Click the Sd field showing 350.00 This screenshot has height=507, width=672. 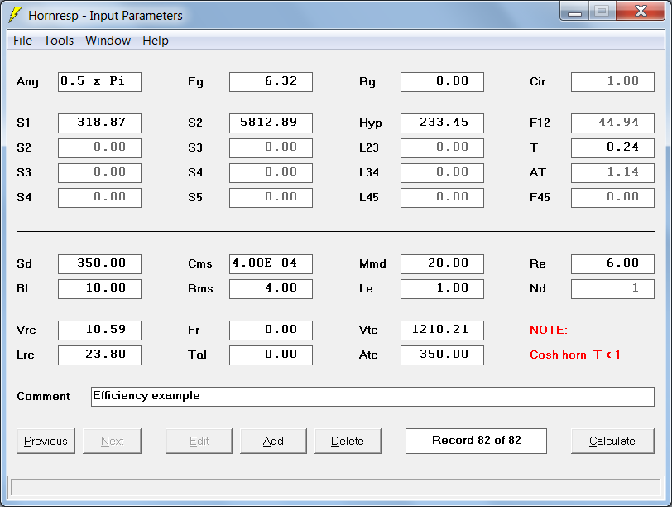click(x=99, y=264)
